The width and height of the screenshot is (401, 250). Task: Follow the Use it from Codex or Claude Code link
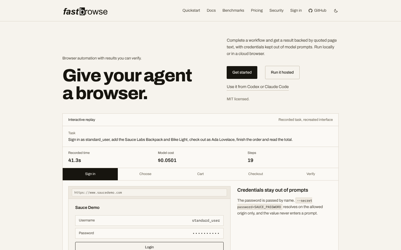(258, 87)
